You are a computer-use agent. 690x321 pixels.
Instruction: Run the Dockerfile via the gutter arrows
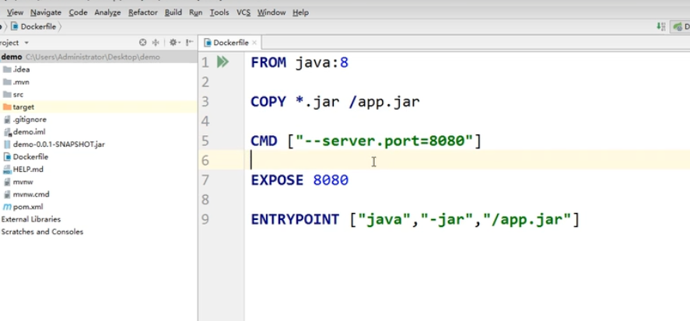pyautogui.click(x=222, y=62)
